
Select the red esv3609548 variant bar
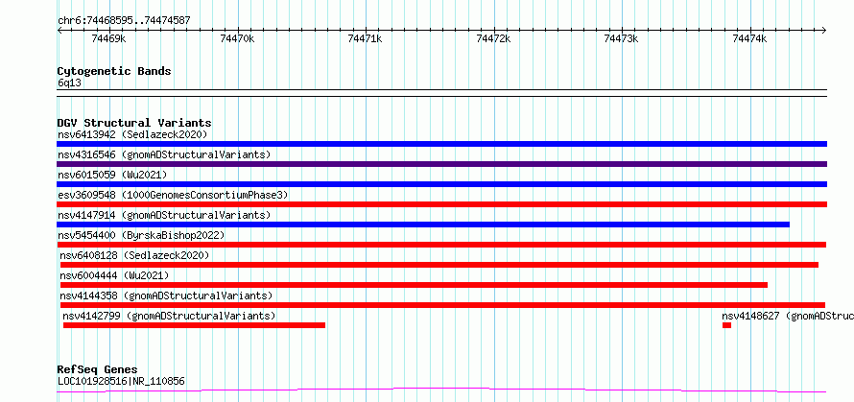[x=441, y=204]
